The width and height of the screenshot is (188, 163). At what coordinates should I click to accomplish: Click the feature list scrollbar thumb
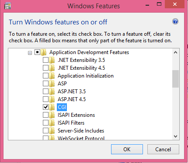pyautogui.click(x=175, y=79)
